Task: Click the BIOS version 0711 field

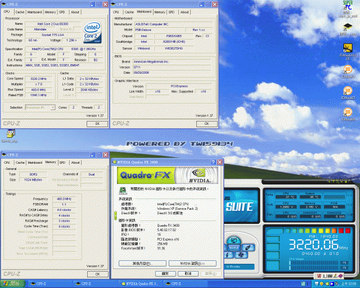Action: (172, 67)
